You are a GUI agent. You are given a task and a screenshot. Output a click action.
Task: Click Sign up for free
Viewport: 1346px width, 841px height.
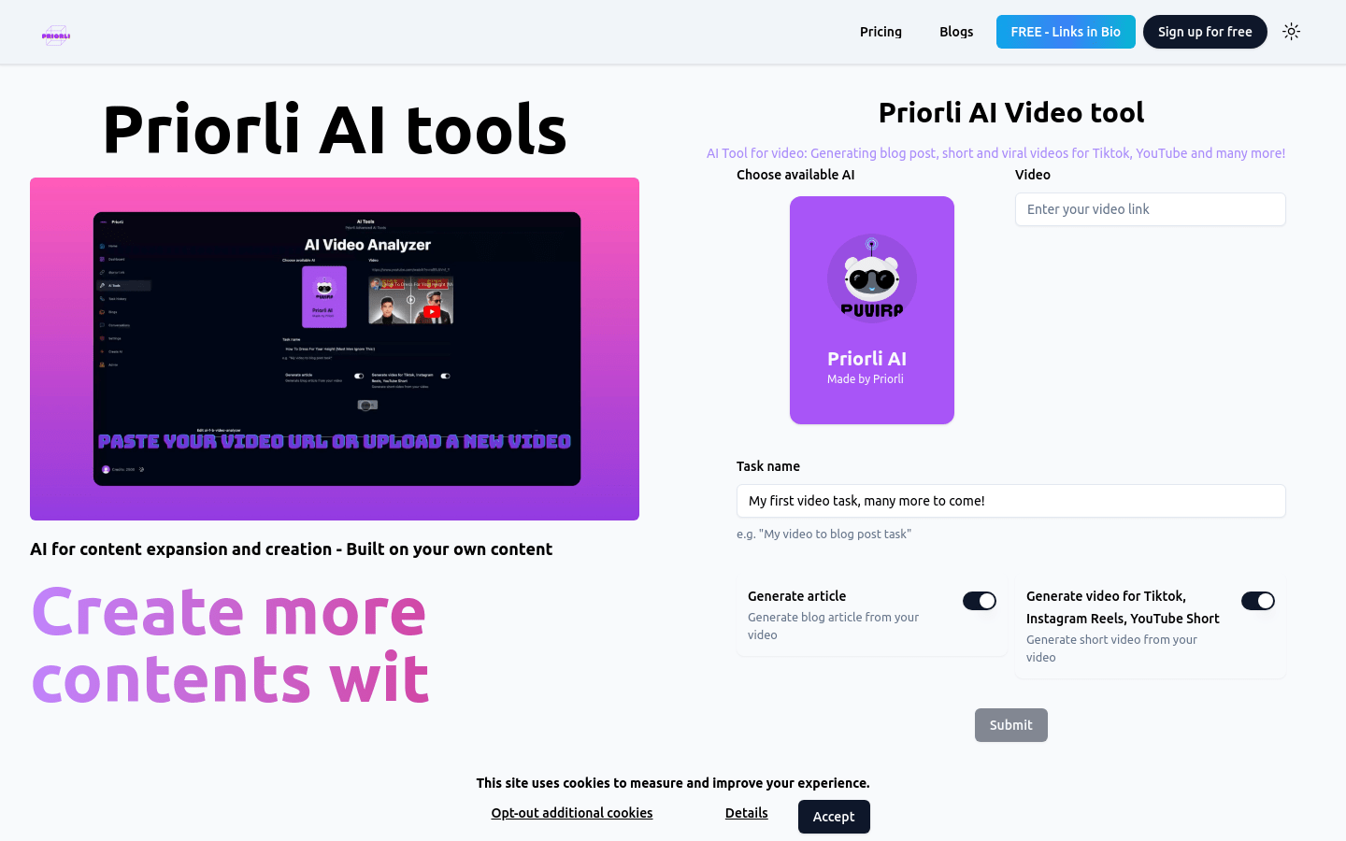[x=1205, y=32]
